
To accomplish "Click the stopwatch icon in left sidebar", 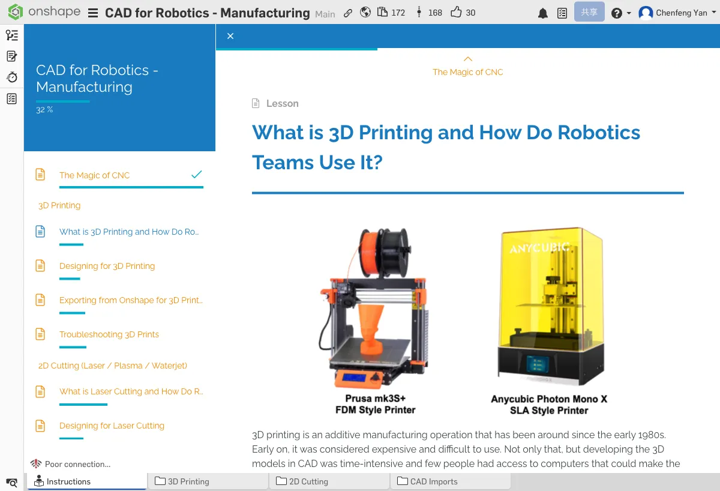I will click(x=11, y=77).
